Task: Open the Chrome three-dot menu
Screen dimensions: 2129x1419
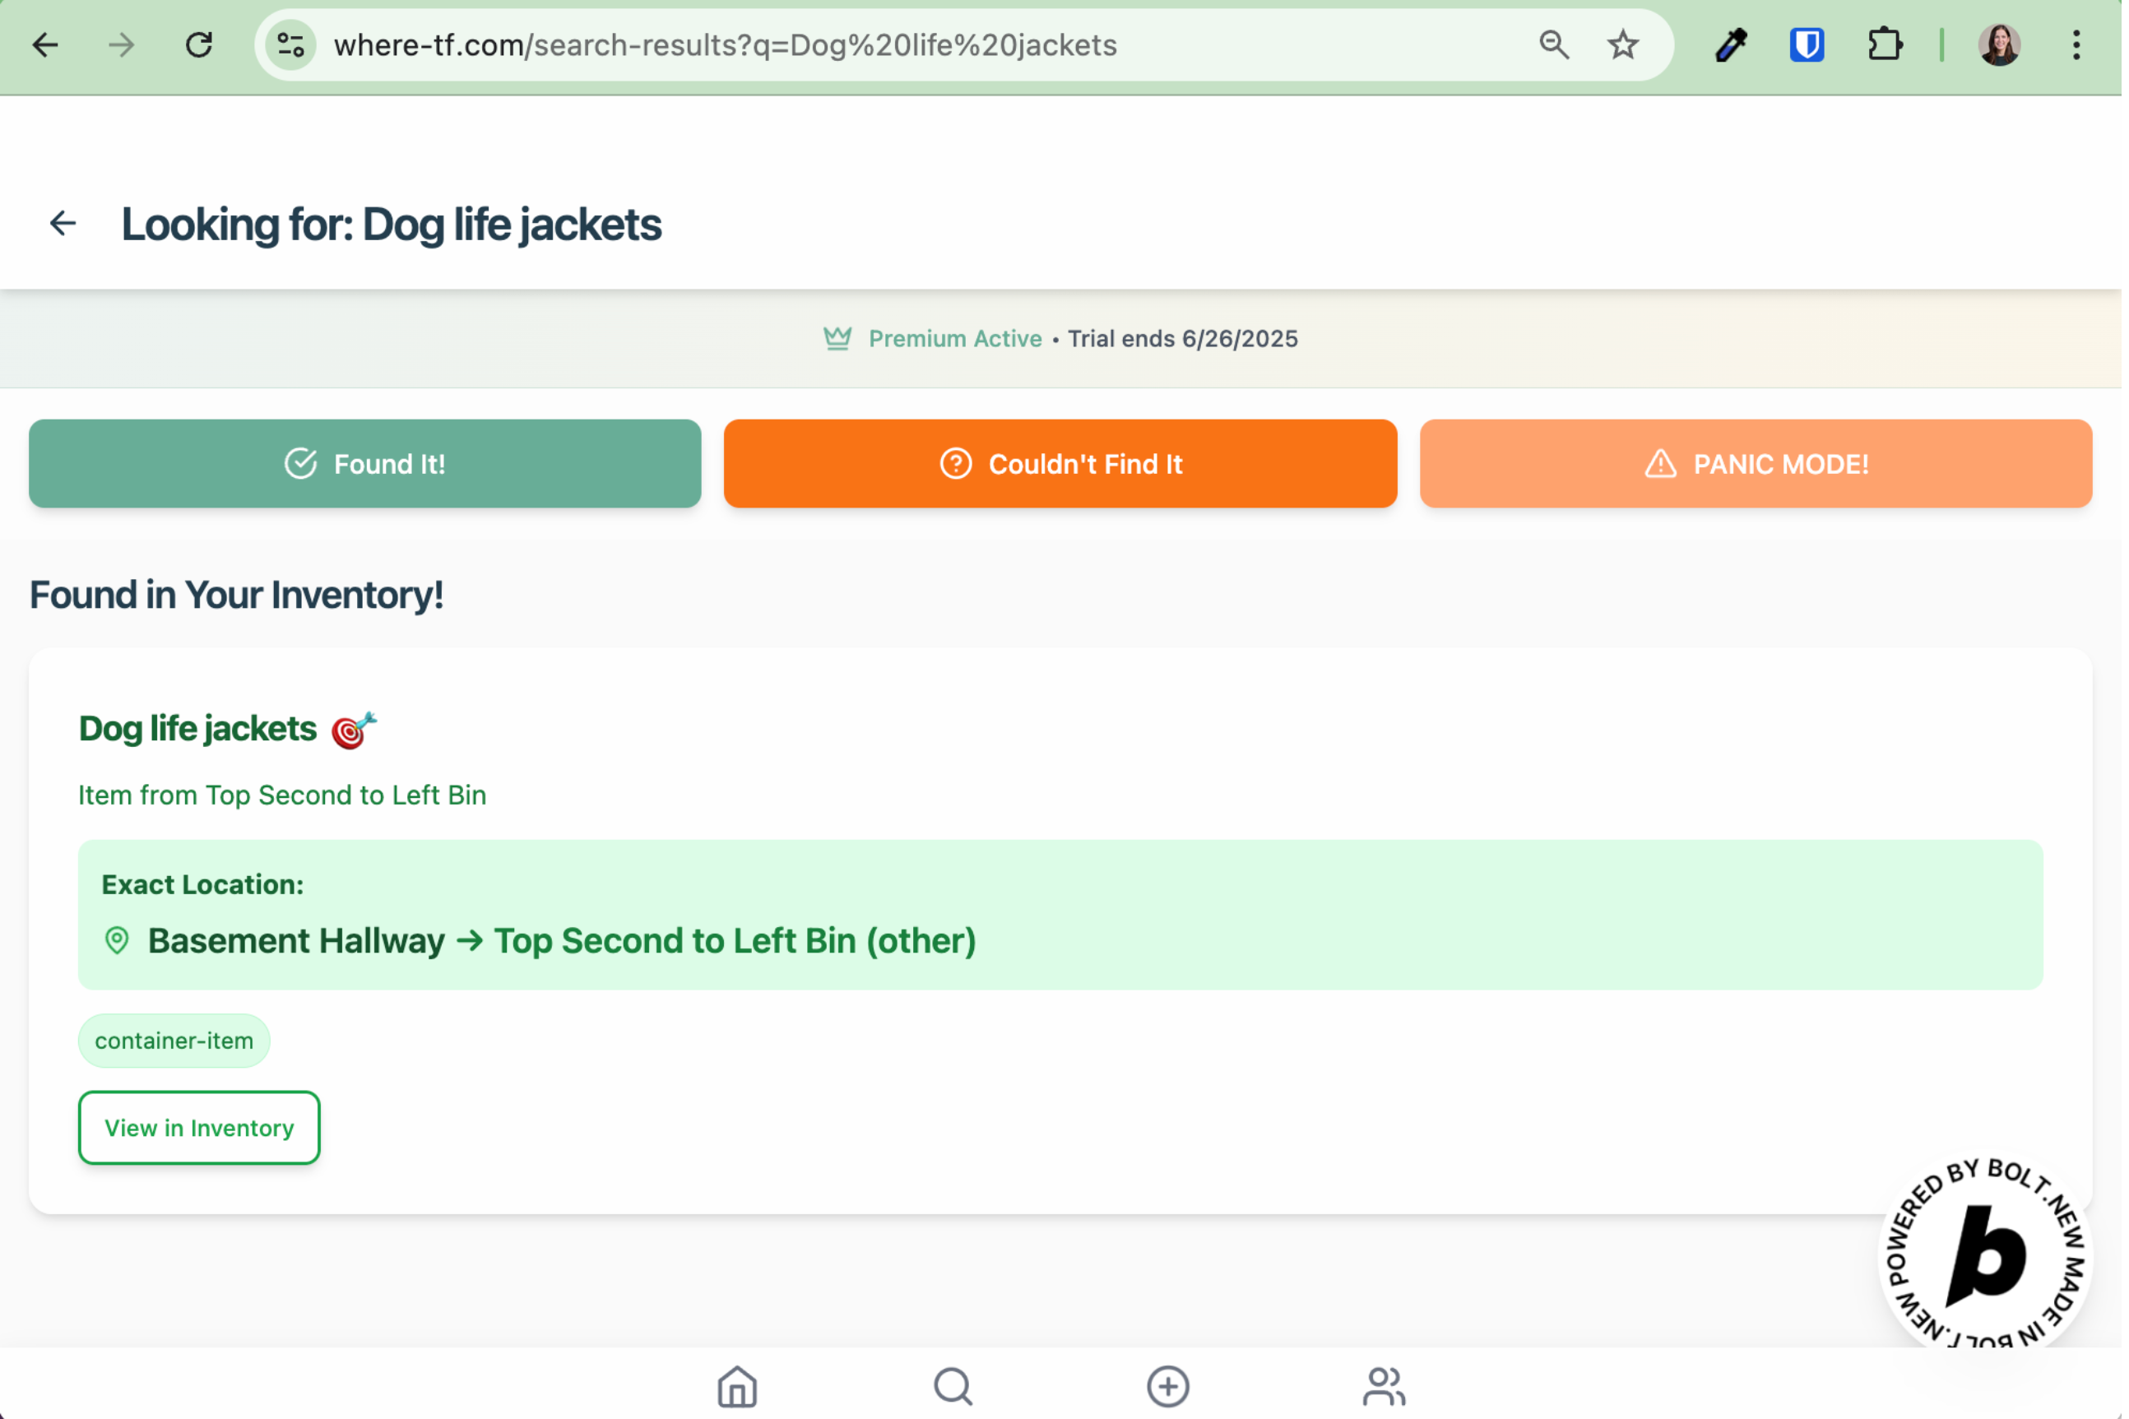Action: pyautogui.click(x=2076, y=44)
